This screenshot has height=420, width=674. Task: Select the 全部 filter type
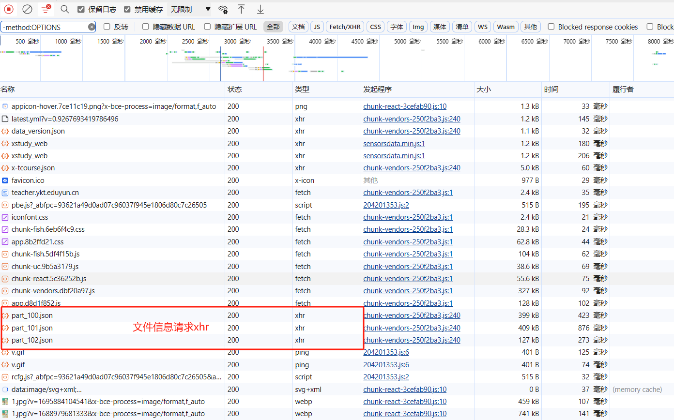pos(273,27)
